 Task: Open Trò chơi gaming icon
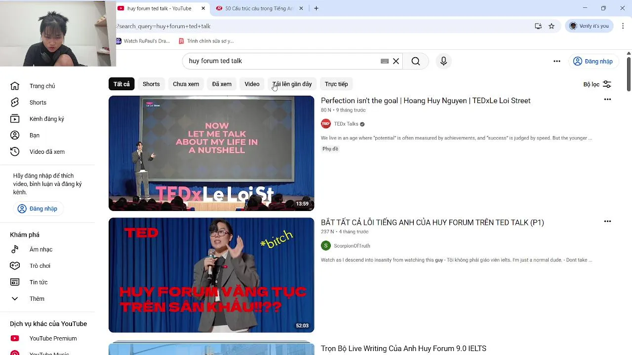(x=15, y=266)
